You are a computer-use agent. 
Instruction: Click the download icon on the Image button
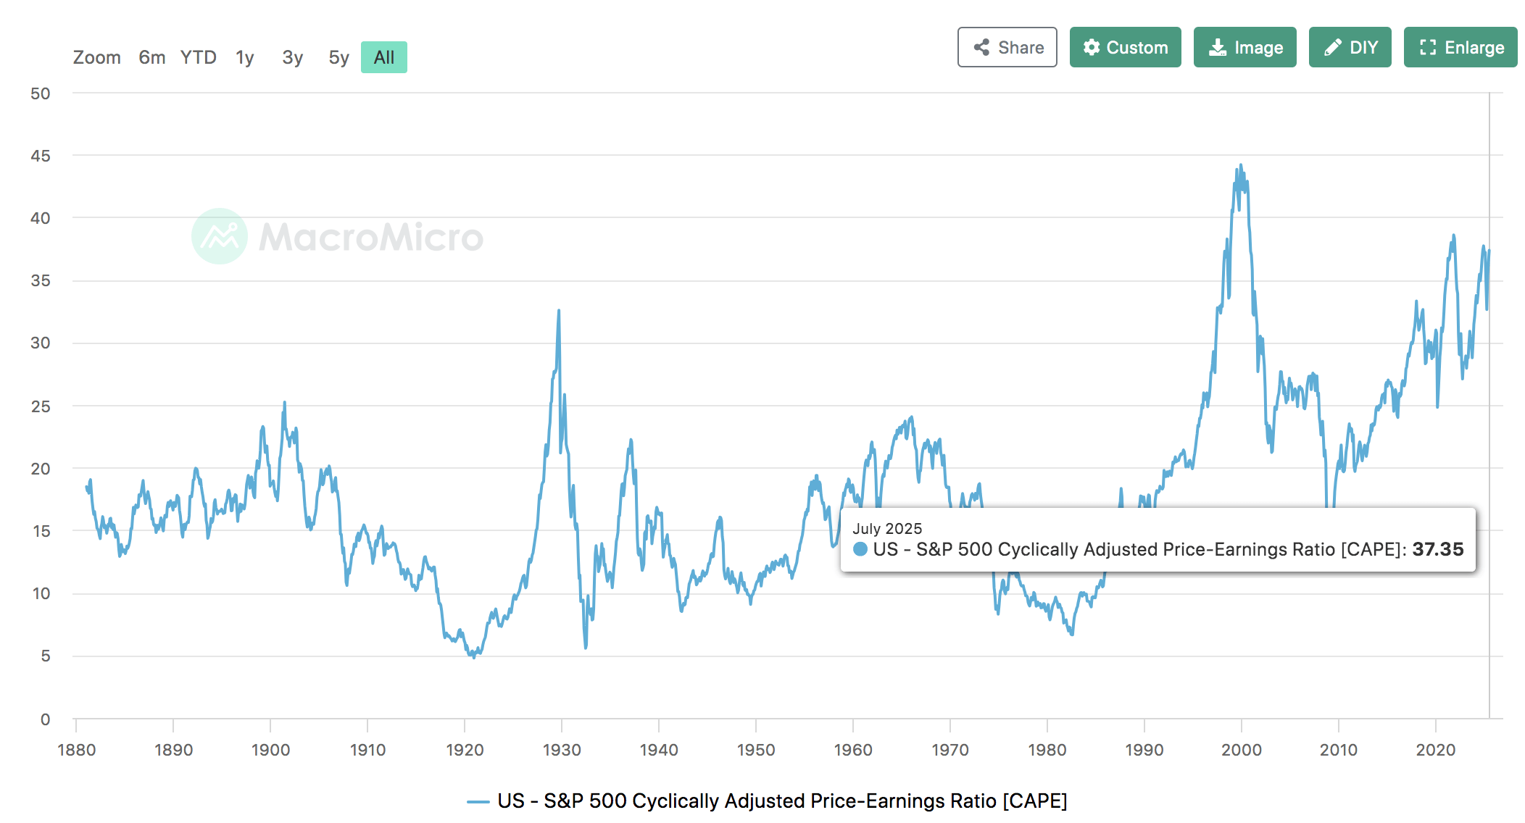pos(1217,46)
